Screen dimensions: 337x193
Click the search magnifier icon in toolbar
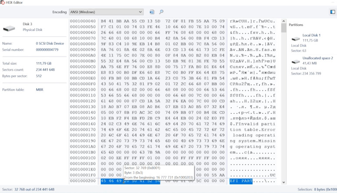(161, 12)
